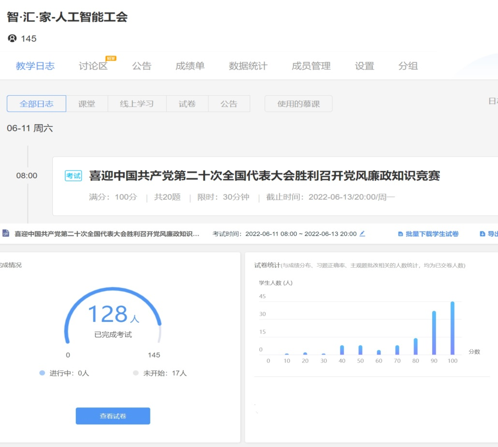Click the document icon before the exam title
This screenshot has width=498, height=447.
pos(6,234)
